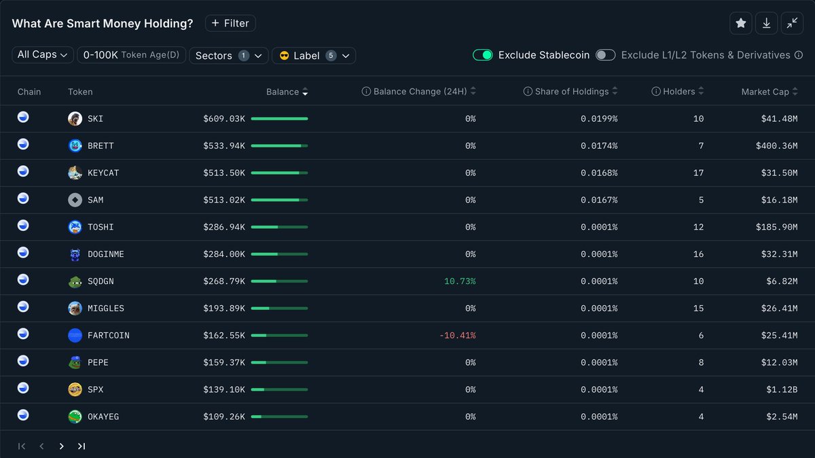Click info icon beside Balance Change header
The height and width of the screenshot is (458, 815).
pos(366,92)
